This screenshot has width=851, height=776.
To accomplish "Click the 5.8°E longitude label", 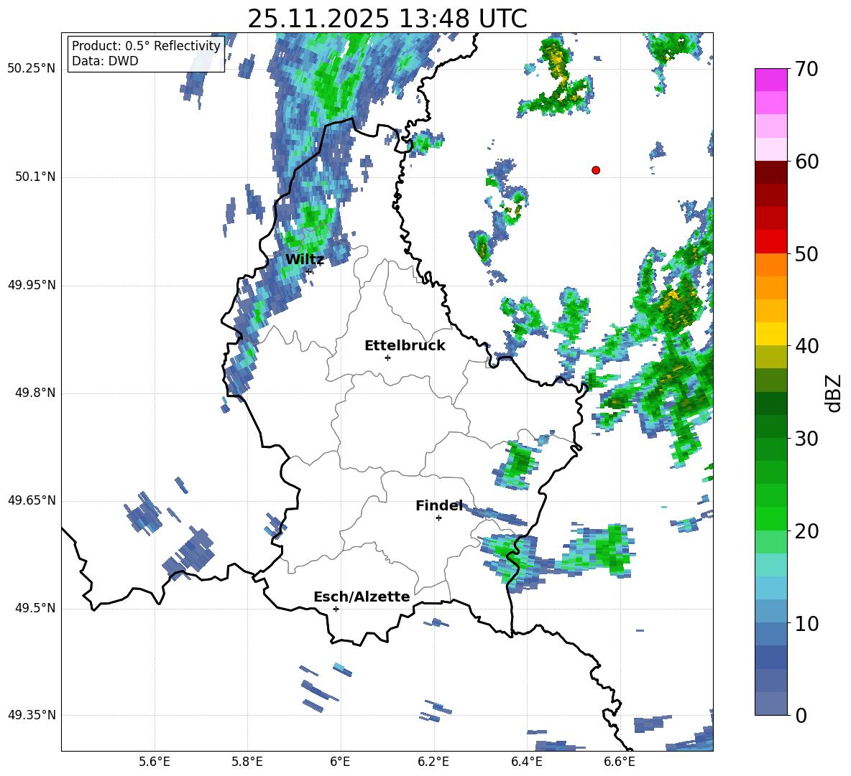I will coord(247,762).
